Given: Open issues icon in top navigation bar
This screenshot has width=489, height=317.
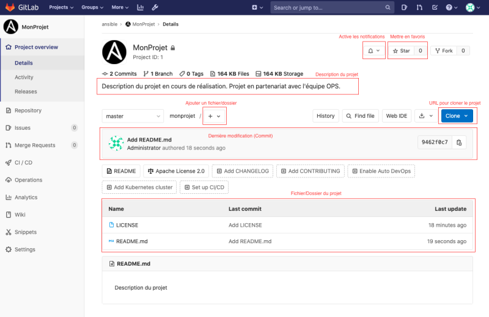Looking at the screenshot, I should click(x=404, y=8).
